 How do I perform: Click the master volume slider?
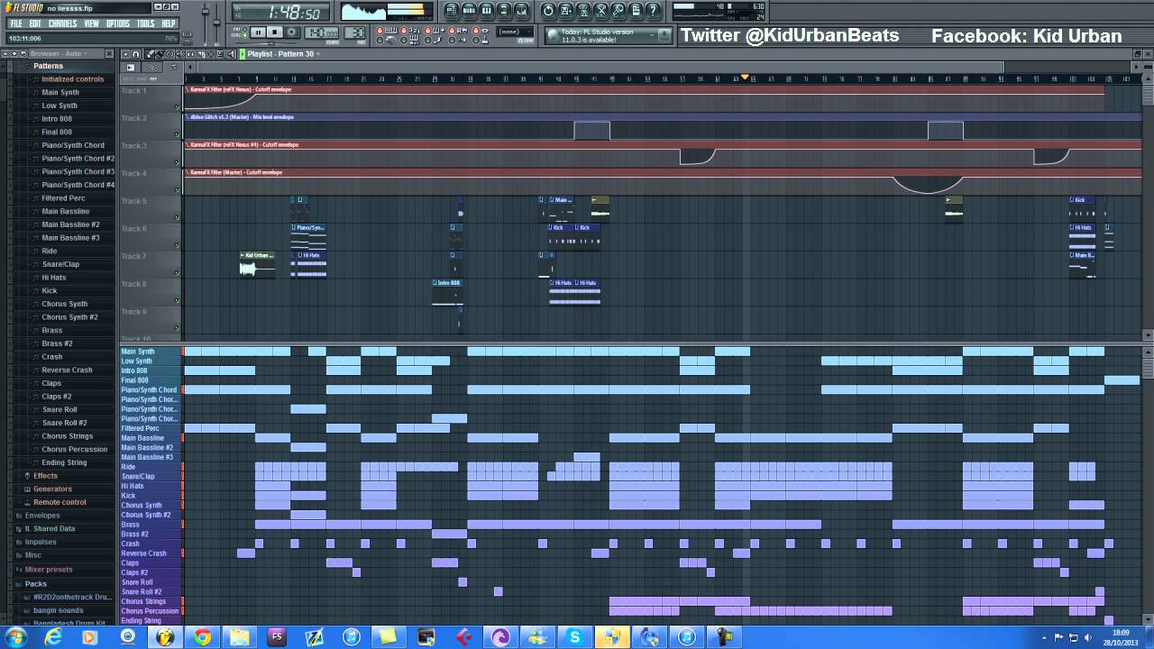click(x=206, y=23)
